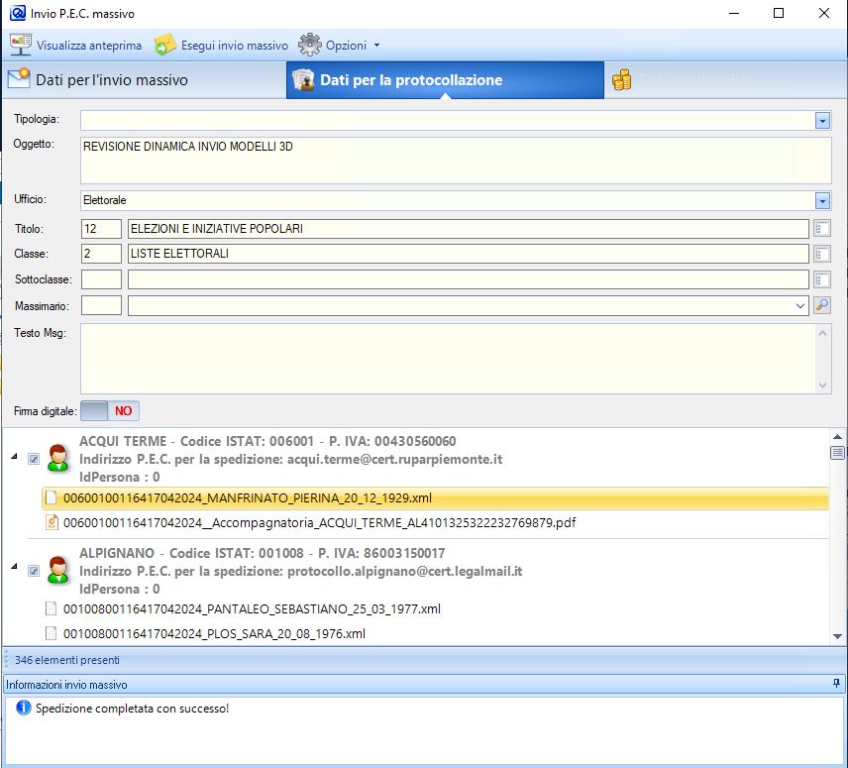Click into the Testo Msg text area
Image resolution: width=848 pixels, height=768 pixels.
[x=446, y=358]
